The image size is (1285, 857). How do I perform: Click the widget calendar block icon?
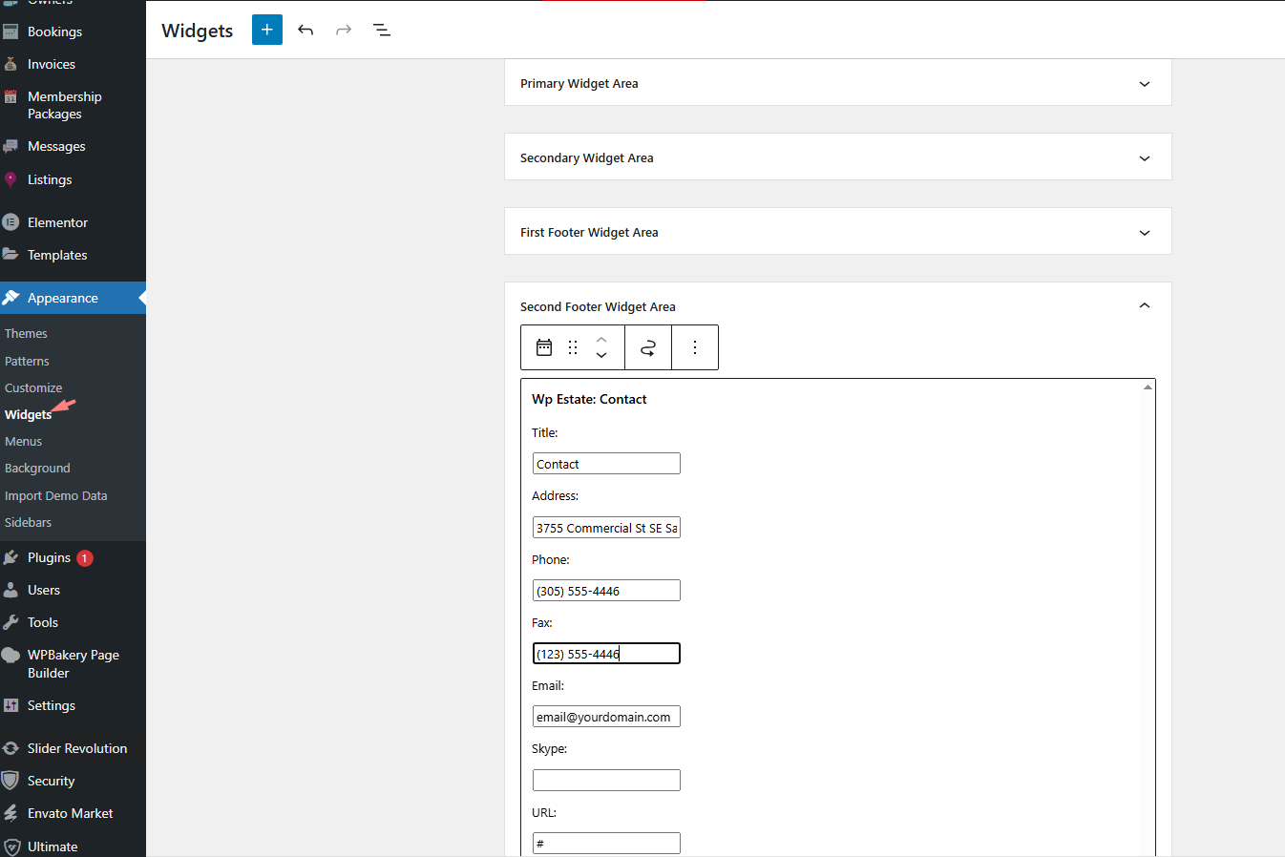544,347
